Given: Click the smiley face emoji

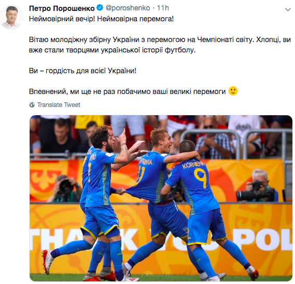Looking at the screenshot, I should click(x=233, y=91).
